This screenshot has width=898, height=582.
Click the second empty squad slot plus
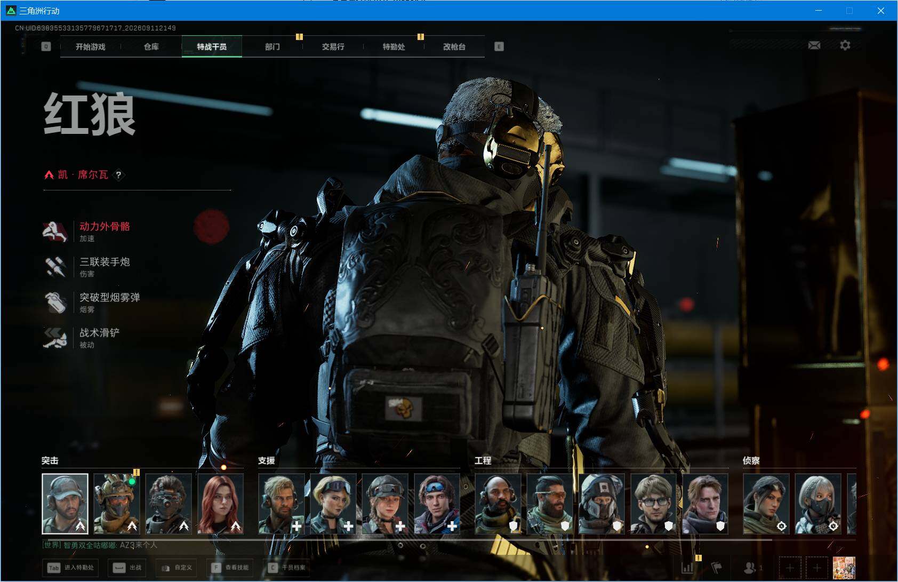[x=816, y=568]
